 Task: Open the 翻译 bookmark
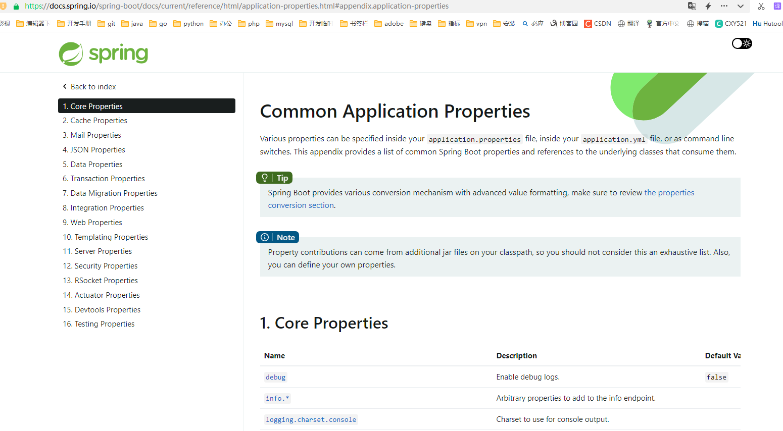[x=629, y=24]
